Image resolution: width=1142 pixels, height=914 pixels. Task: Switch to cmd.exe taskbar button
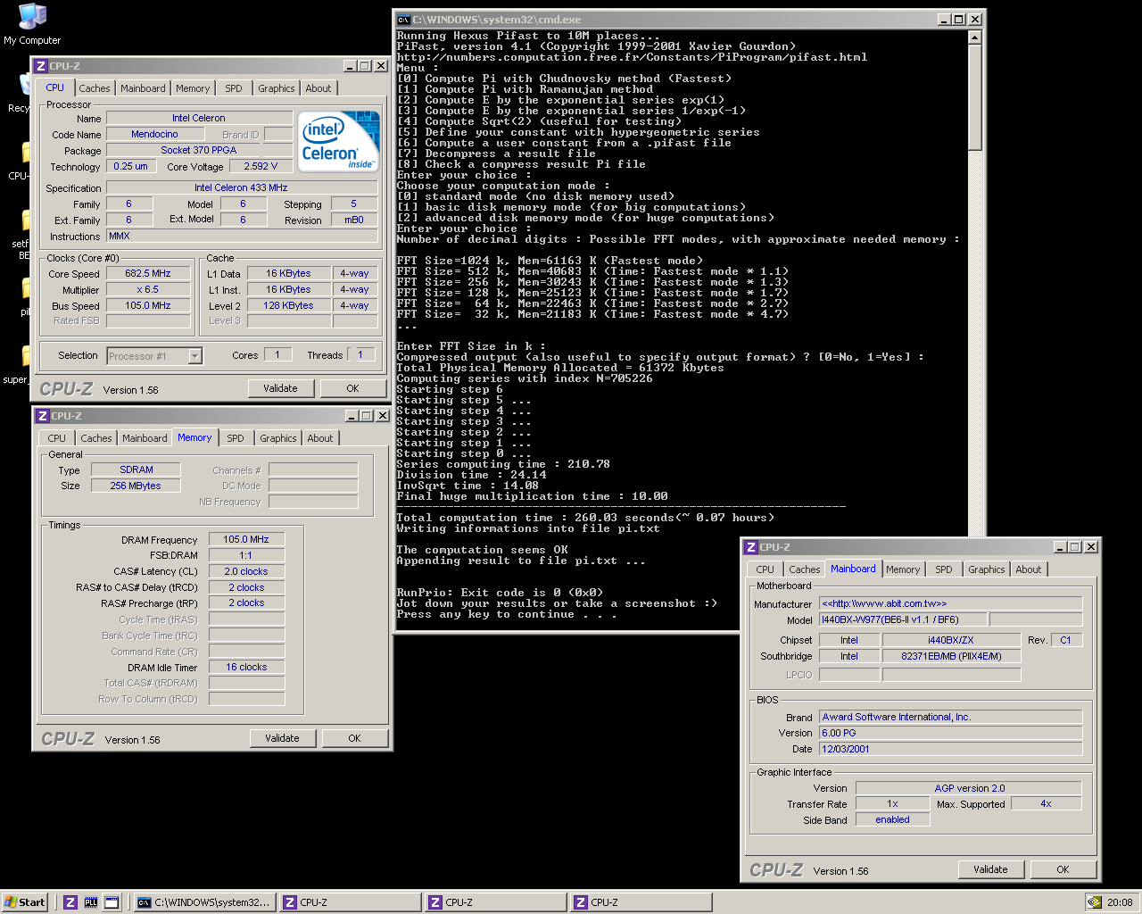point(204,902)
